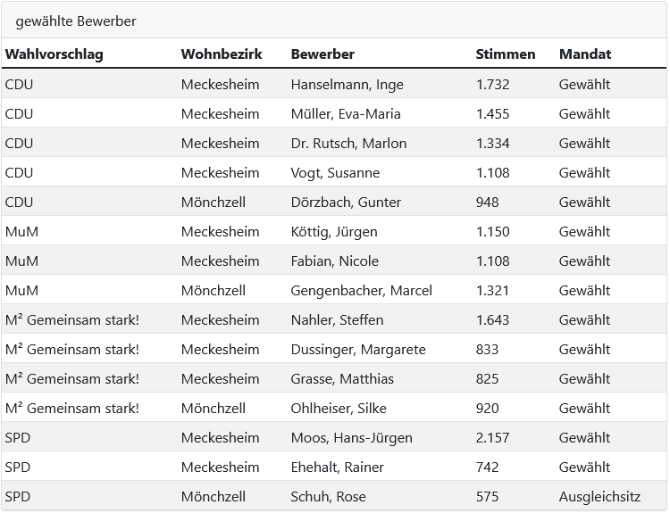Click the name Vogt, Susanne
Image resolution: width=670 pixels, height=513 pixels.
(335, 173)
